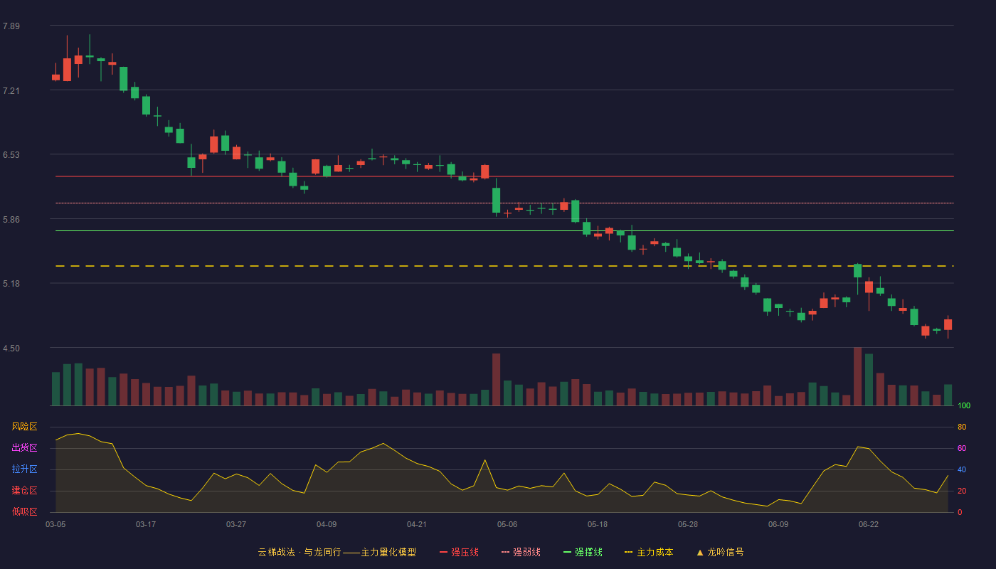Click the 05-28 date label

point(688,524)
